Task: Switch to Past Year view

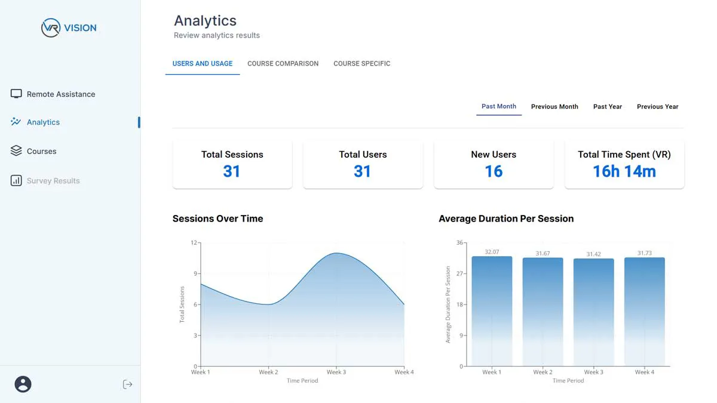Action: tap(607, 106)
